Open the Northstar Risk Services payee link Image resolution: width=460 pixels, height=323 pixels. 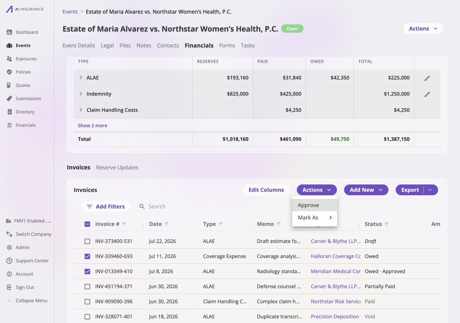click(x=336, y=301)
